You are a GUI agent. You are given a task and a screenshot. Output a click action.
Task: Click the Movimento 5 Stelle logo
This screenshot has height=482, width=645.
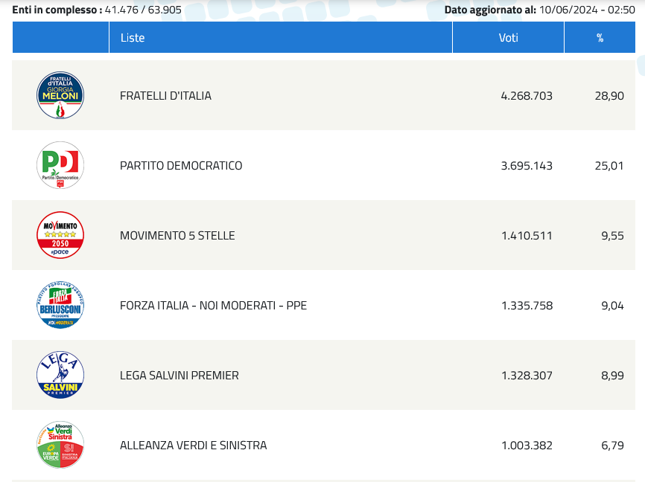[x=60, y=235]
